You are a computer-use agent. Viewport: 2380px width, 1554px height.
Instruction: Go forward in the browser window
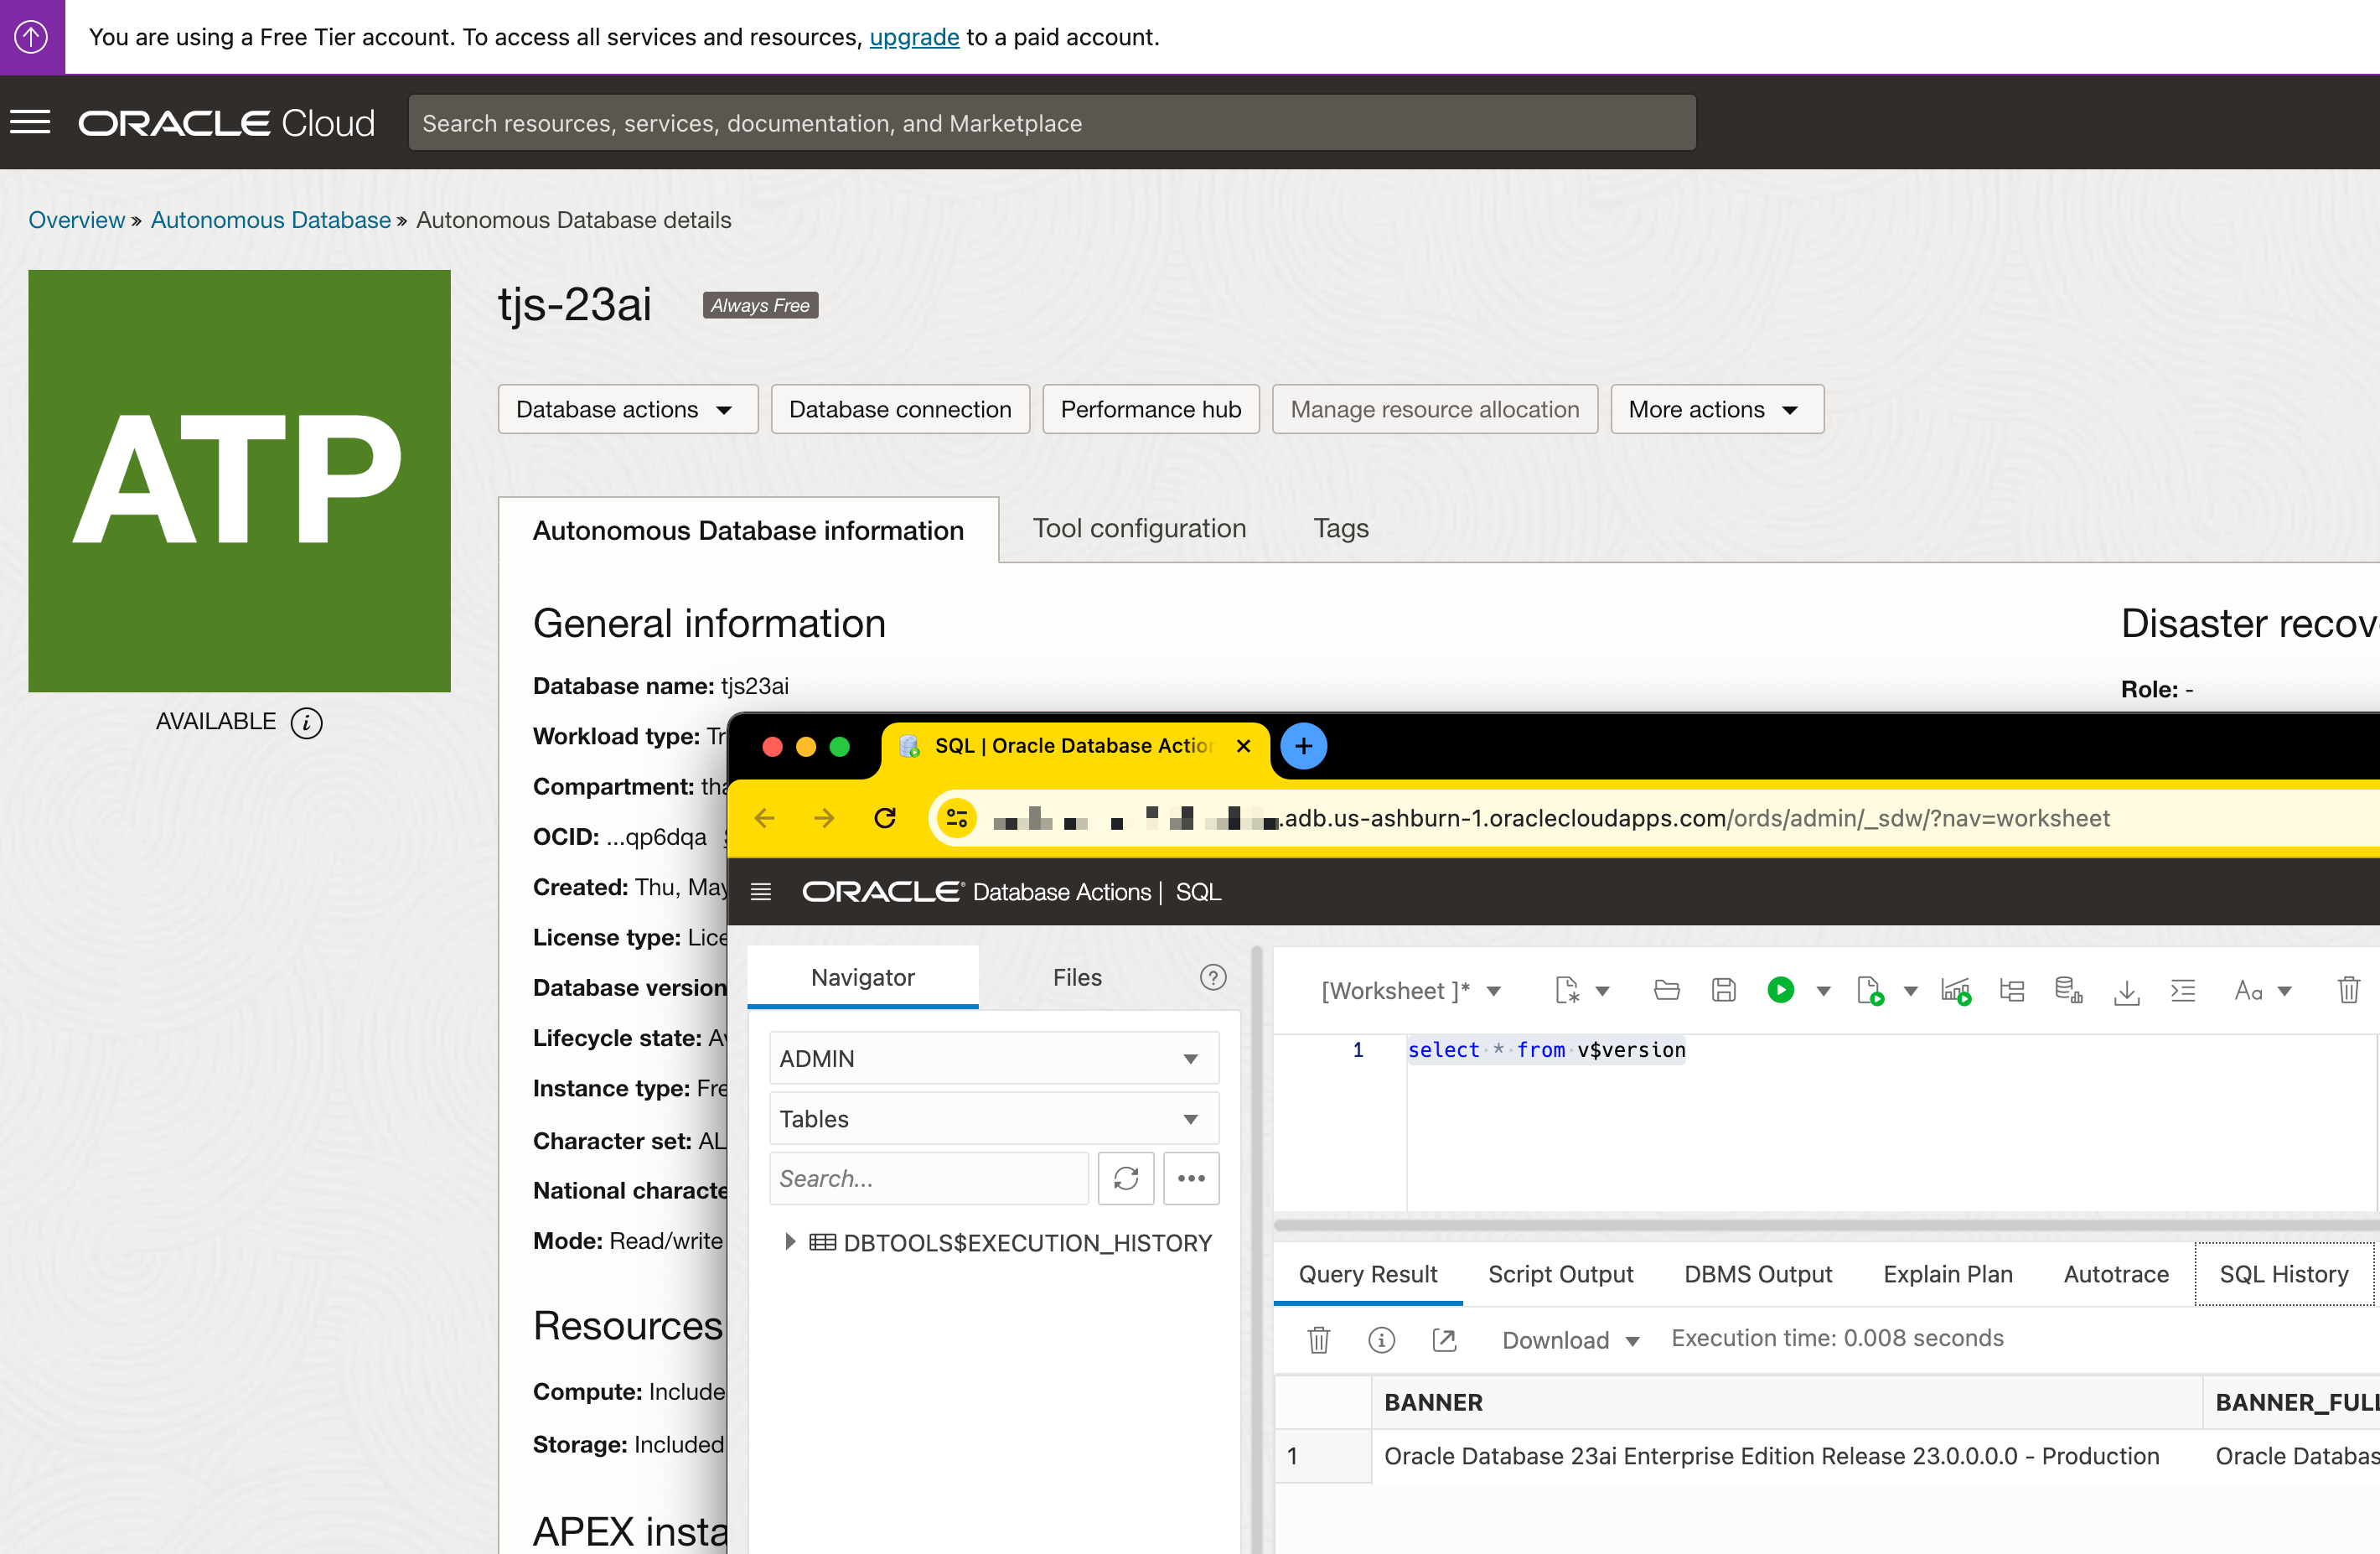pos(824,818)
